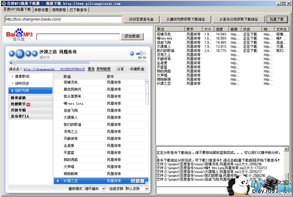Click the song search input box
This screenshot has width=293, height=197.
pyautogui.click(x=78, y=37)
